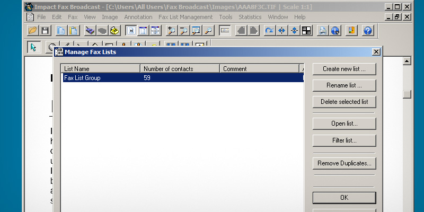The image size is (424, 212).
Task: Click the Create new list button
Action: (344, 69)
